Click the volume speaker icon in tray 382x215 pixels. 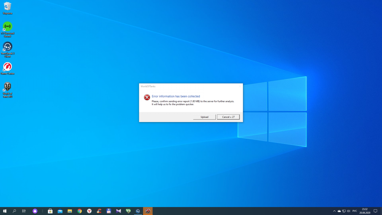click(x=349, y=211)
